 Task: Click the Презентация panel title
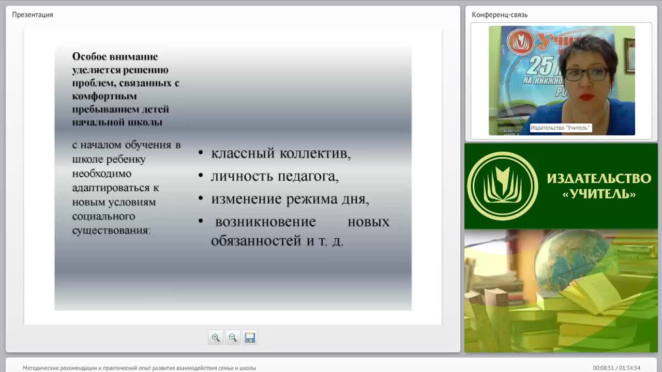[x=33, y=14]
